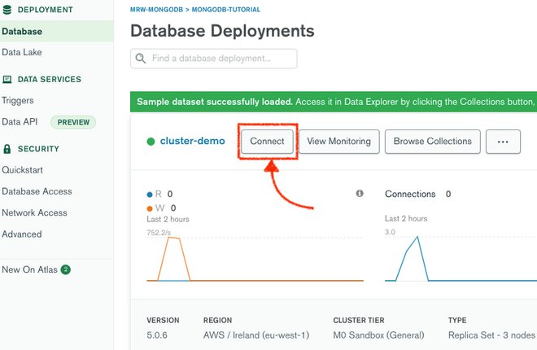
Task: Click the Deployment section stack icon
Action: click(7, 10)
